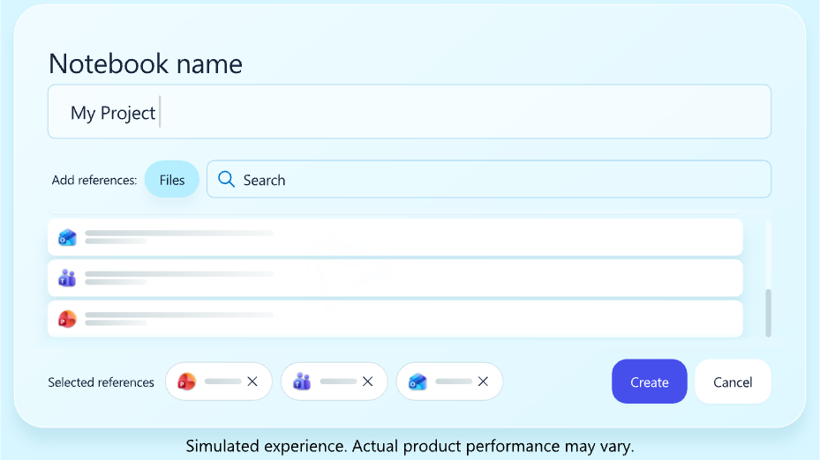Click the Teams icon in the reference list

[x=67, y=278]
